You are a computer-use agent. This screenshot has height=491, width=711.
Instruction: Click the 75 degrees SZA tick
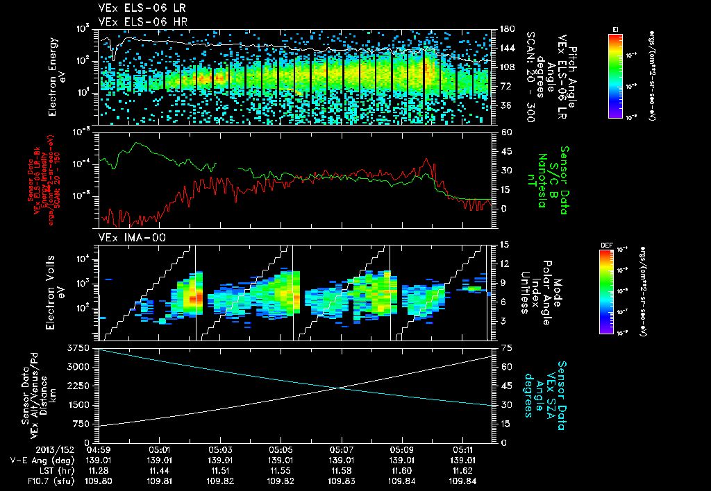pyautogui.click(x=506, y=348)
